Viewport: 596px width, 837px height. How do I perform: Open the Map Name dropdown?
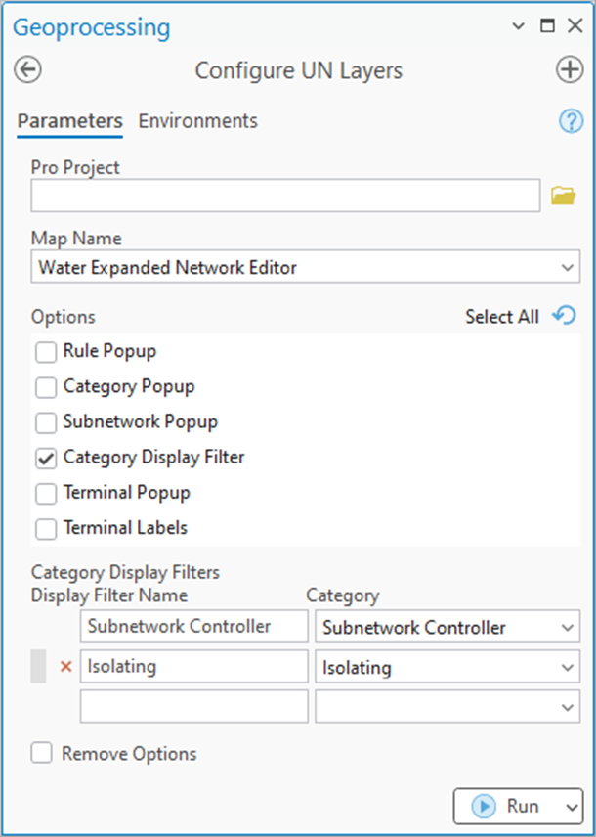pyautogui.click(x=569, y=267)
